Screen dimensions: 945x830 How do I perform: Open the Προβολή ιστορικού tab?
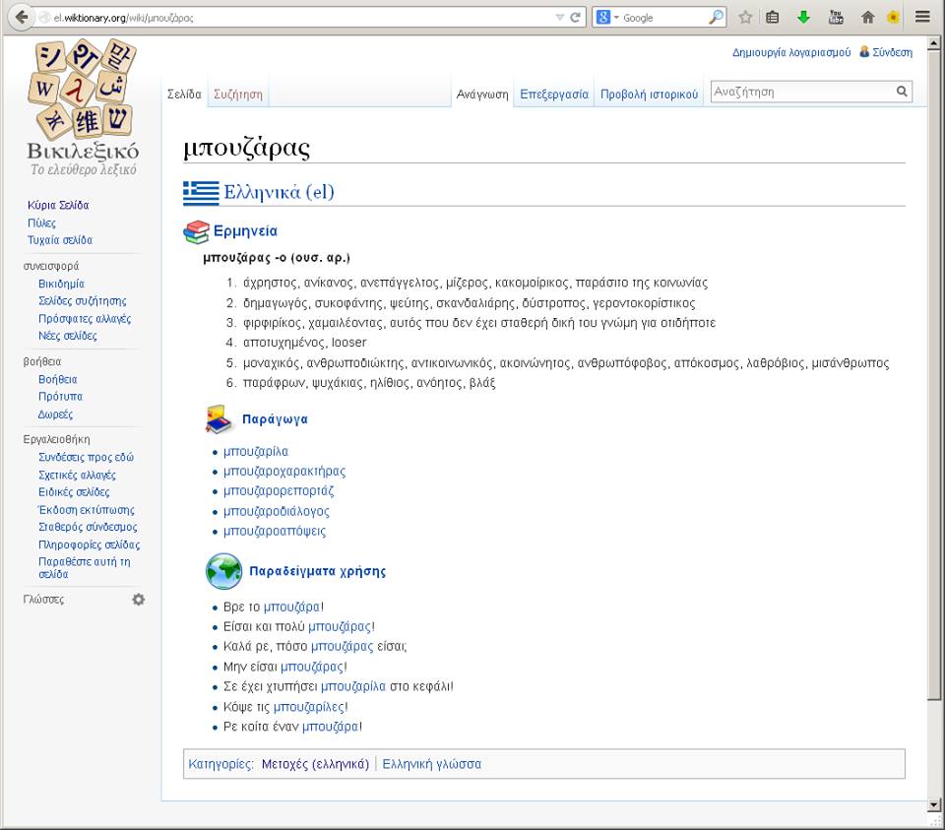tap(649, 95)
